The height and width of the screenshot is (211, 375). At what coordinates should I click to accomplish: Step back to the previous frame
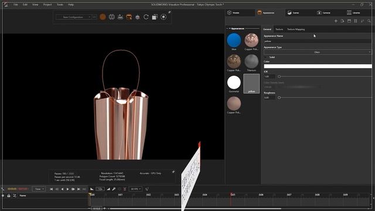[x=57, y=189]
